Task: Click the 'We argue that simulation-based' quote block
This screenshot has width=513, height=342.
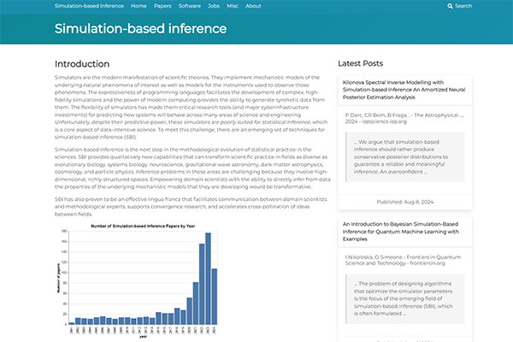Action: [405, 156]
